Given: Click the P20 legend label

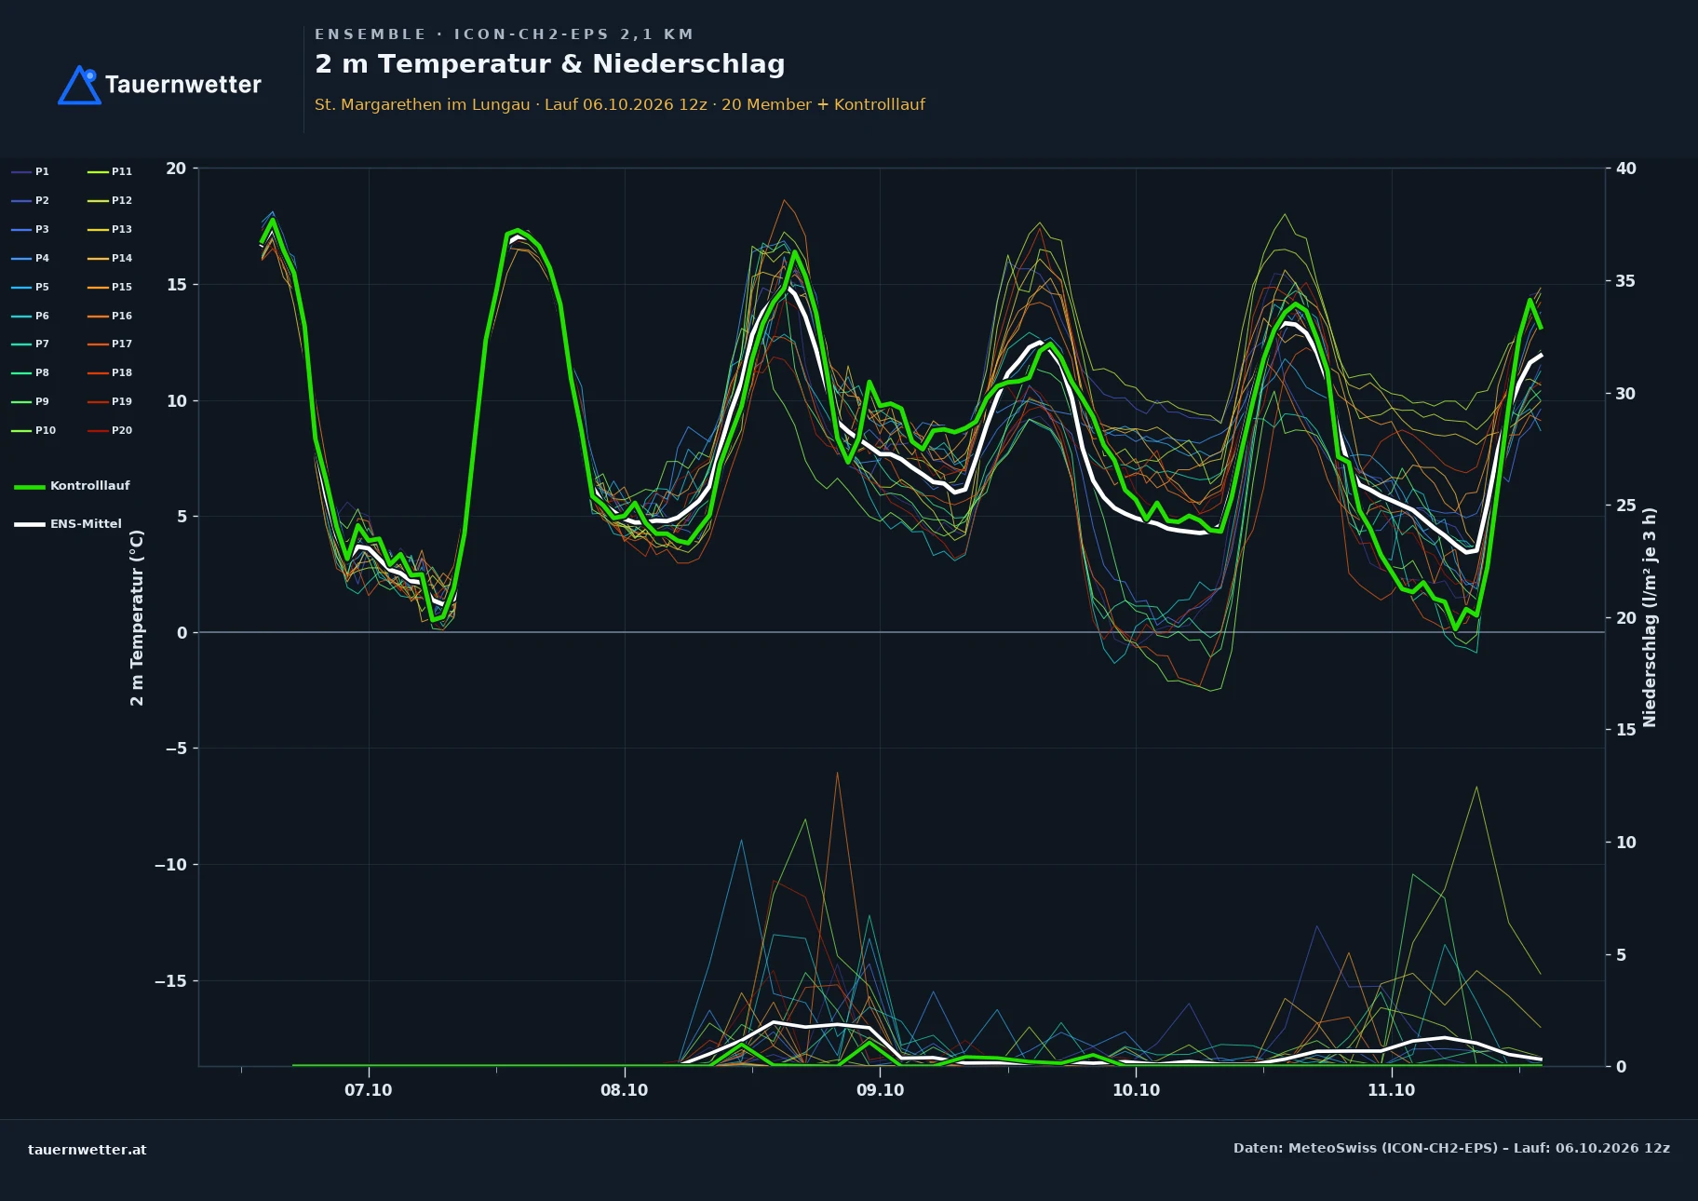Looking at the screenshot, I should pyautogui.click(x=122, y=430).
